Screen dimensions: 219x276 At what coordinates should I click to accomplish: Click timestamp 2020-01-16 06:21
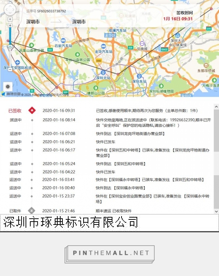[x=59, y=142]
